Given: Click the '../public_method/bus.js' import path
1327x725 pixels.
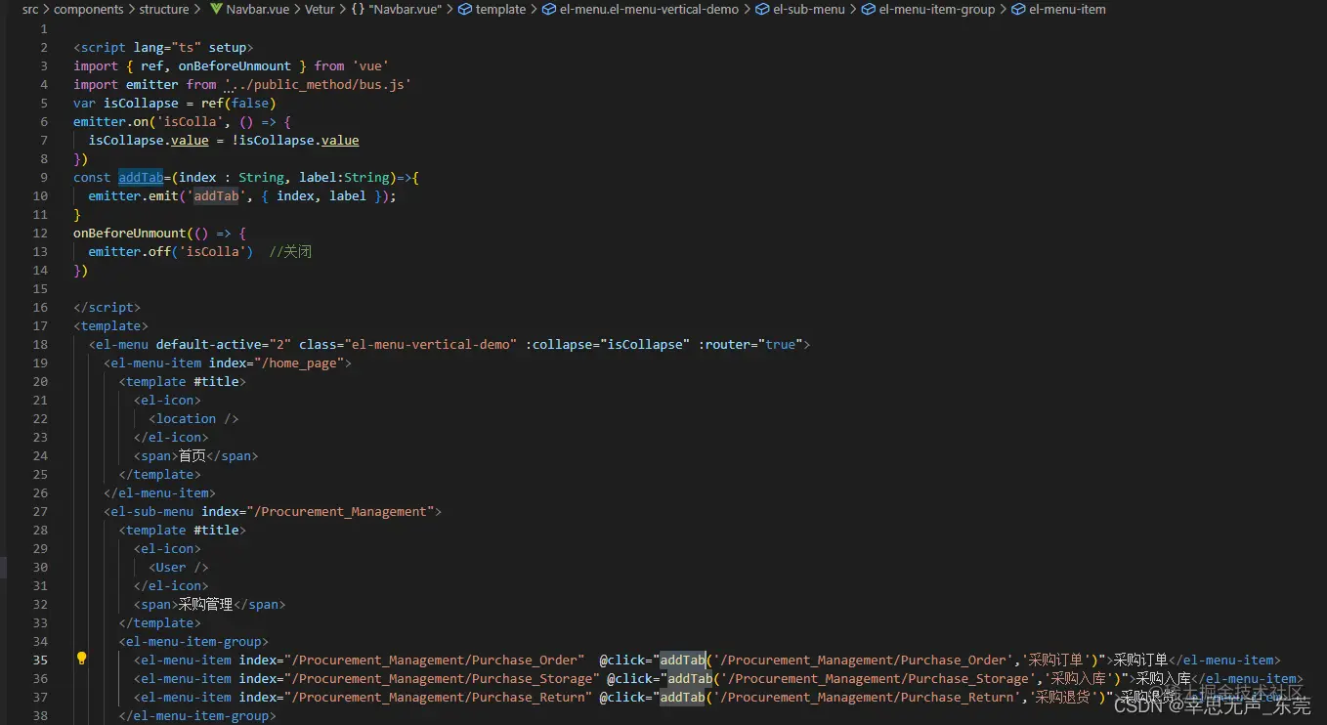Looking at the screenshot, I should [x=318, y=84].
